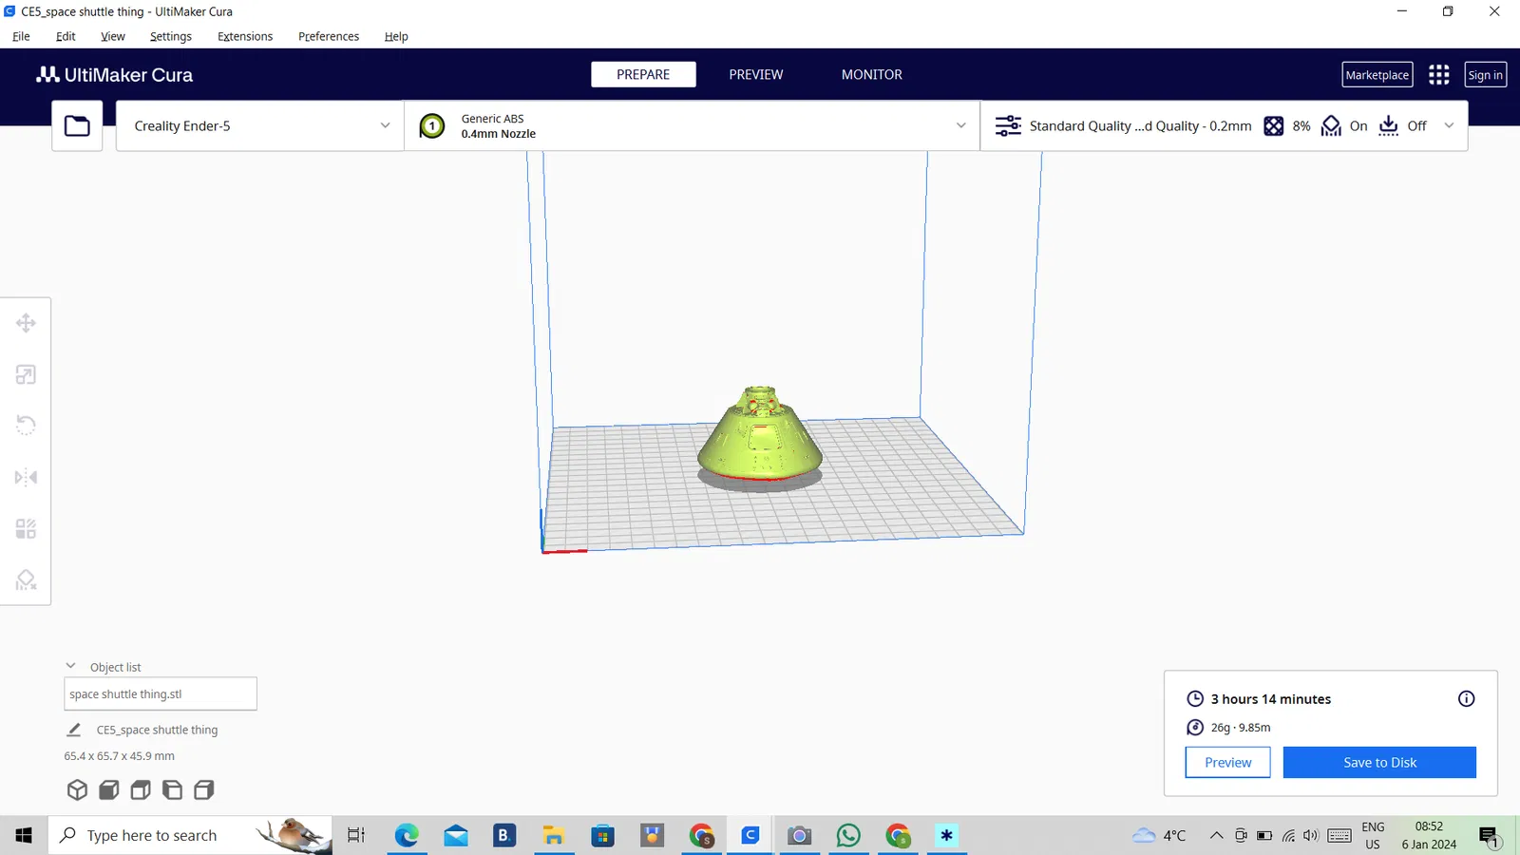Screen dimensions: 1520x855
Task: Switch to right side view camera
Action: [203, 789]
